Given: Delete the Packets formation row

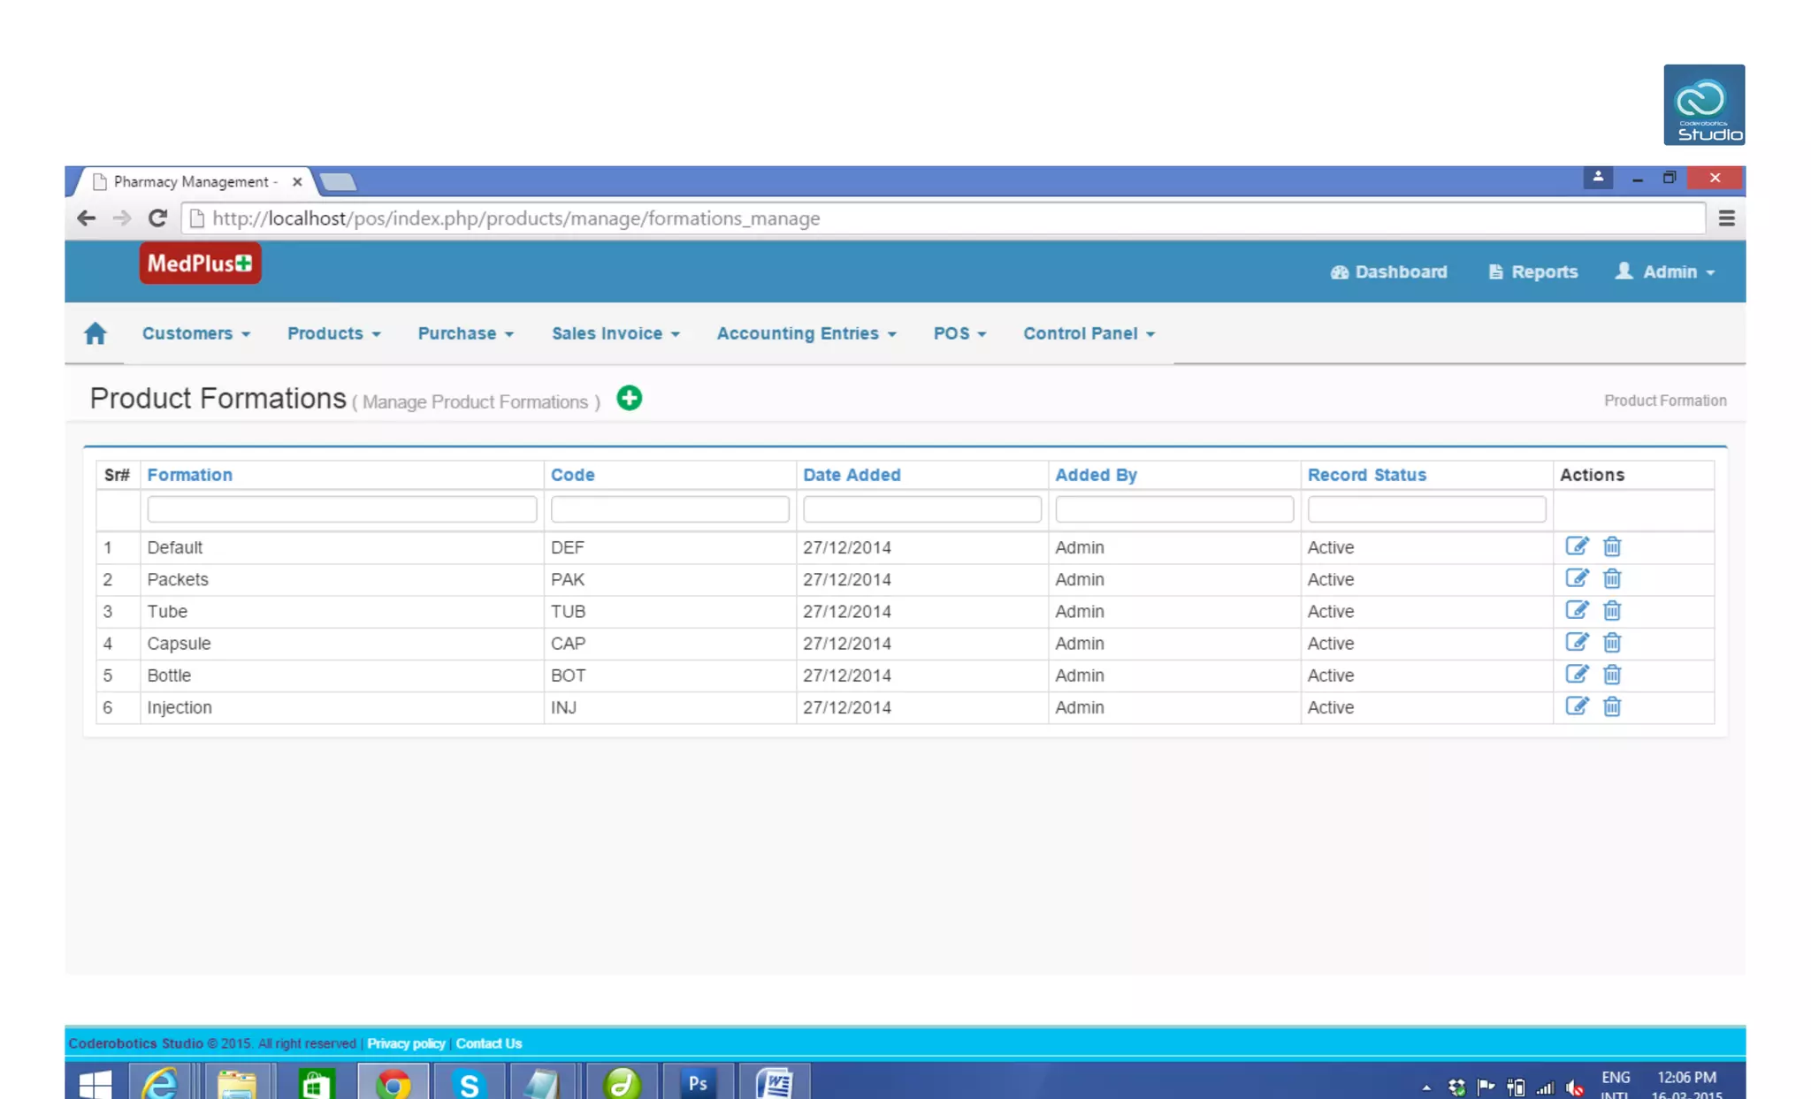Looking at the screenshot, I should pyautogui.click(x=1612, y=579).
